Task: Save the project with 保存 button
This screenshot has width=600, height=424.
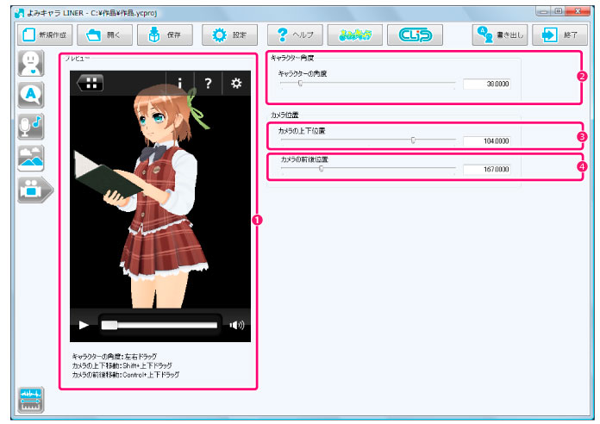Action: pyautogui.click(x=165, y=34)
